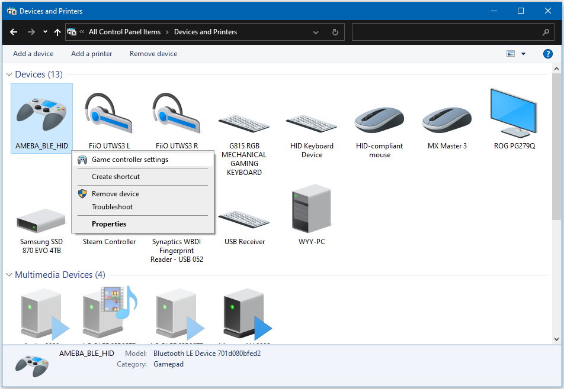Screen dimensions: 564x389
Task: Click Add a printer button
Action: [x=91, y=54]
